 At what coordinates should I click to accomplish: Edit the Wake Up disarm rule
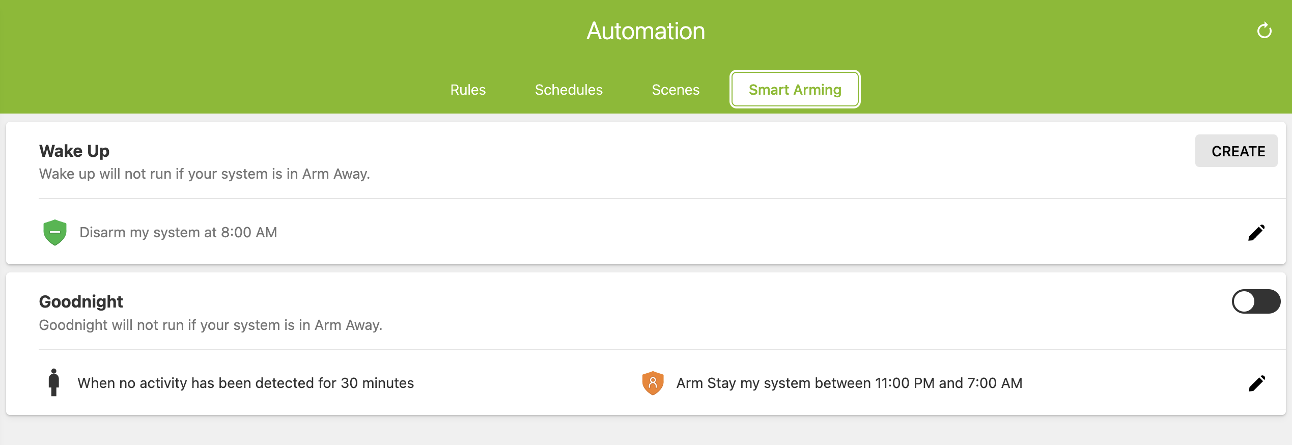1256,233
